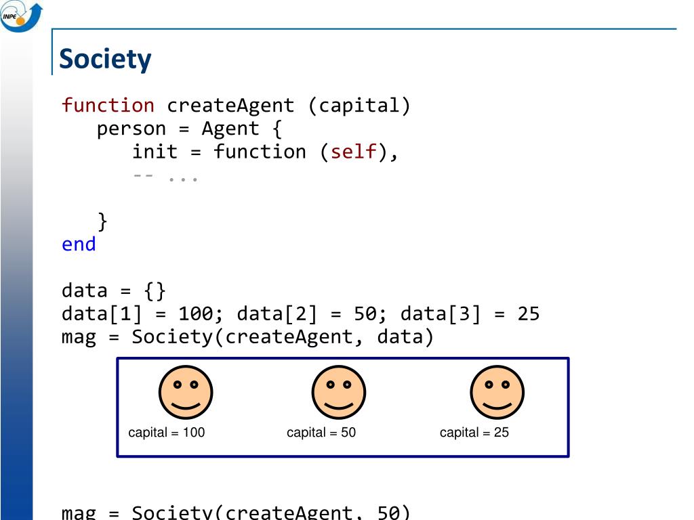Click the line 'init = function (self),'

click(266, 152)
